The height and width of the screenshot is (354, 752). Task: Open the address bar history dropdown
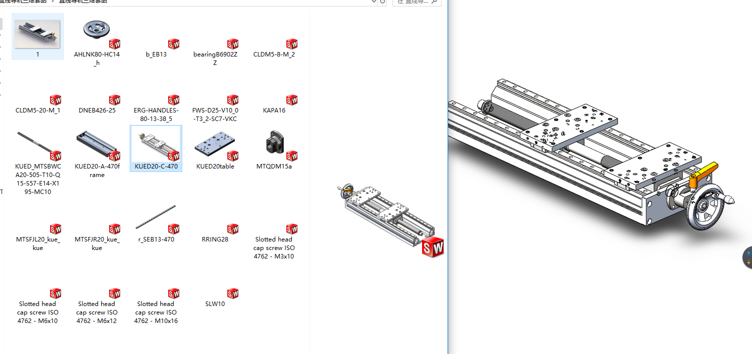[373, 1]
